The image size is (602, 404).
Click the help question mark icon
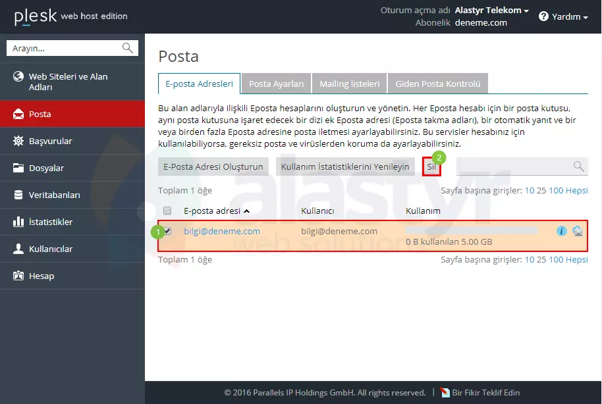(543, 16)
